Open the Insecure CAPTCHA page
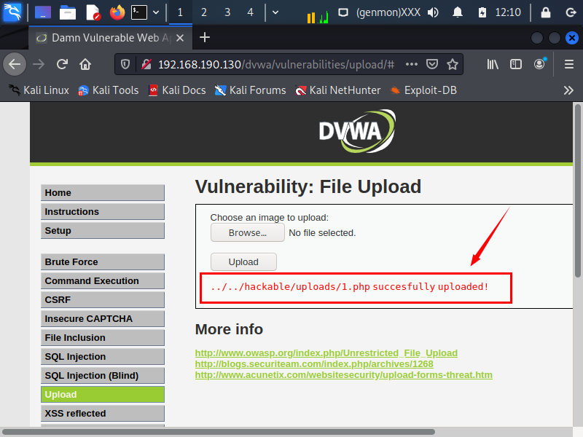 click(x=103, y=318)
